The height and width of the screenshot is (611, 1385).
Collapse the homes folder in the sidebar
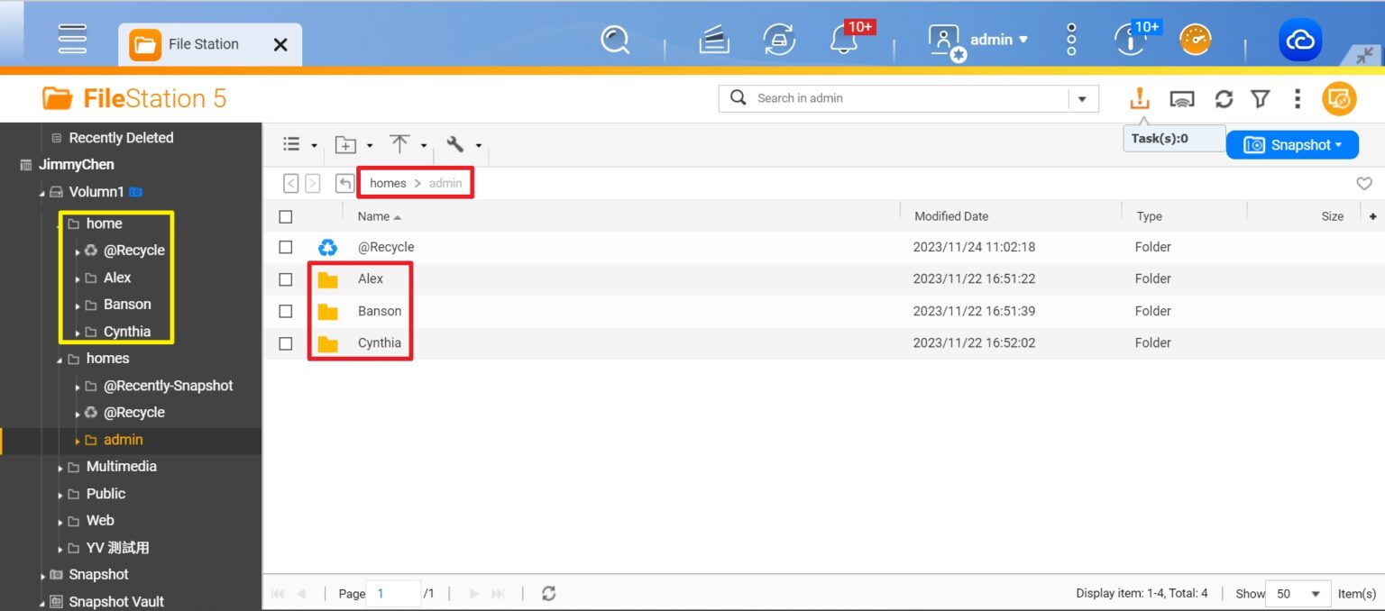[x=60, y=358]
